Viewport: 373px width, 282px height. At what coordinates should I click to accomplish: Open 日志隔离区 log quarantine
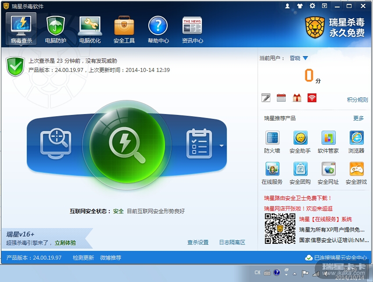[x=232, y=242]
